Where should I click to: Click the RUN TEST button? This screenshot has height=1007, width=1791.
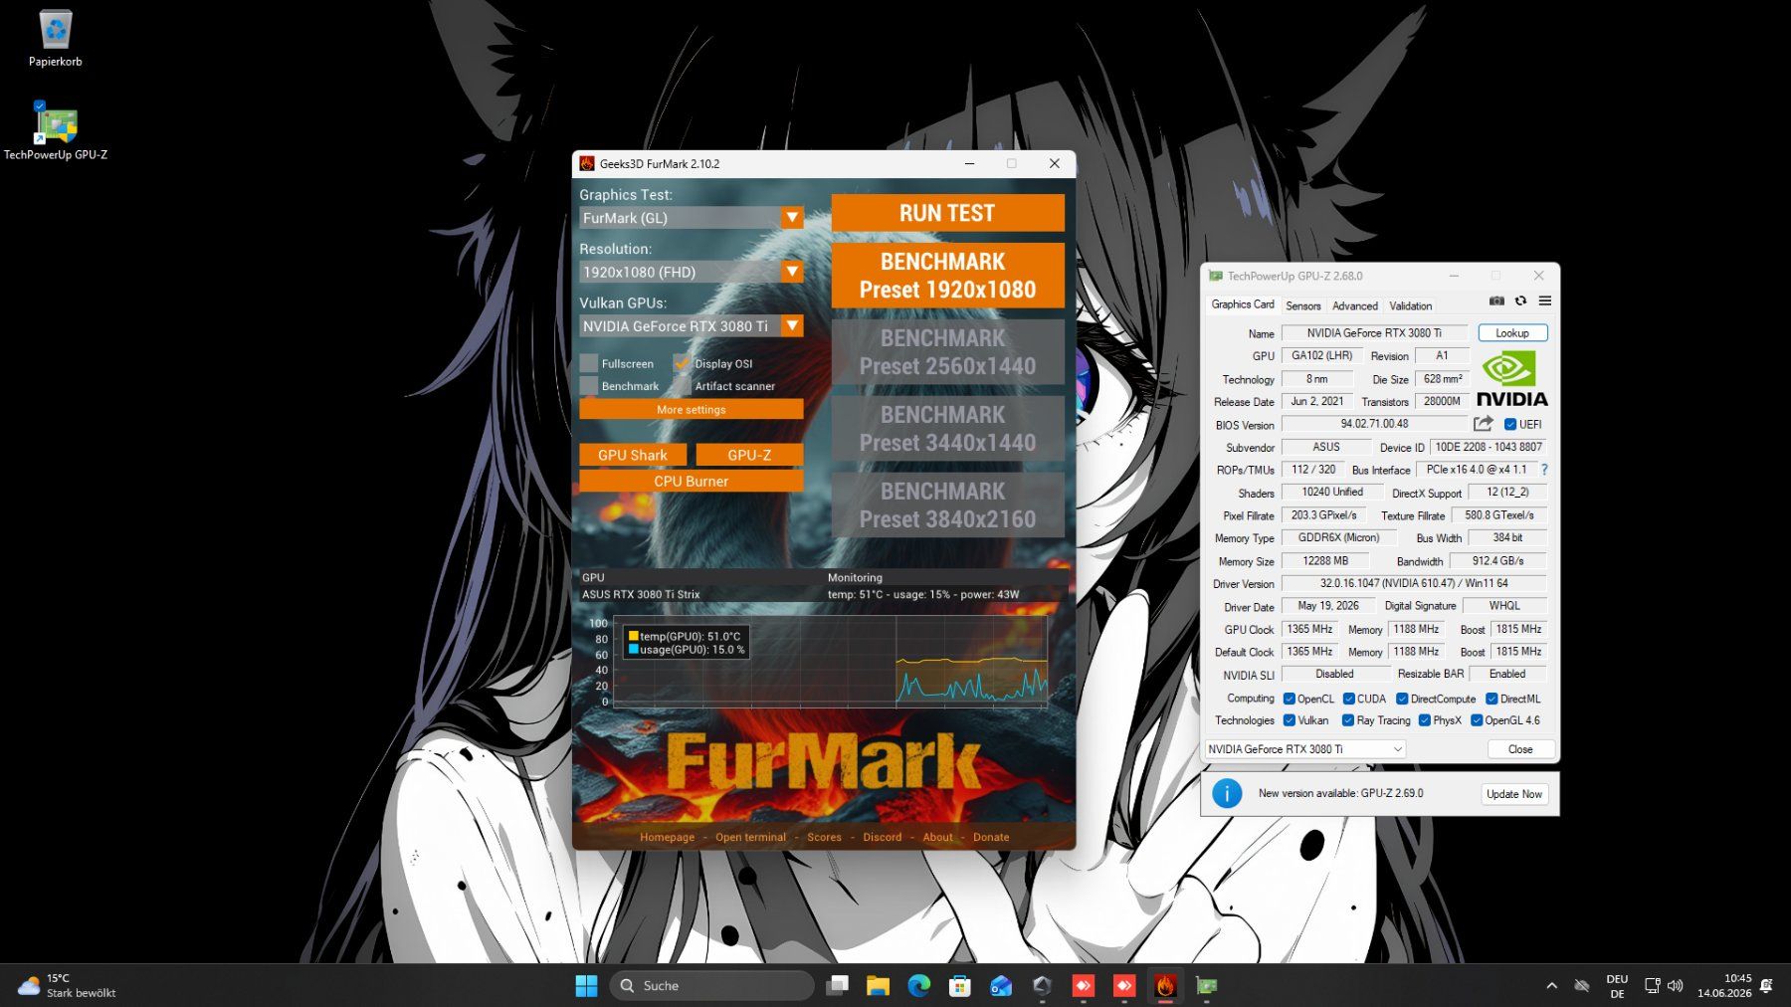pyautogui.click(x=947, y=213)
